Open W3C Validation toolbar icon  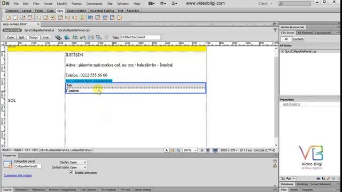(83, 37)
